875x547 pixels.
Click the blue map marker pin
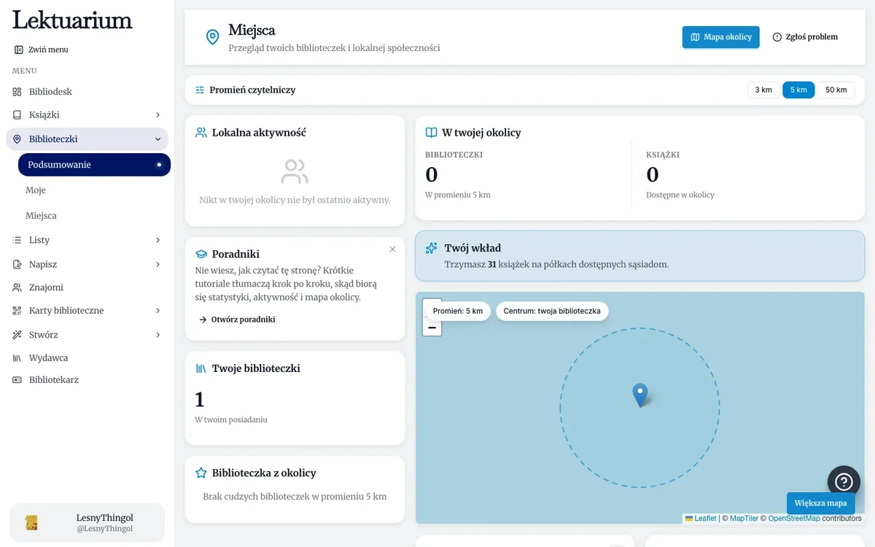point(639,395)
